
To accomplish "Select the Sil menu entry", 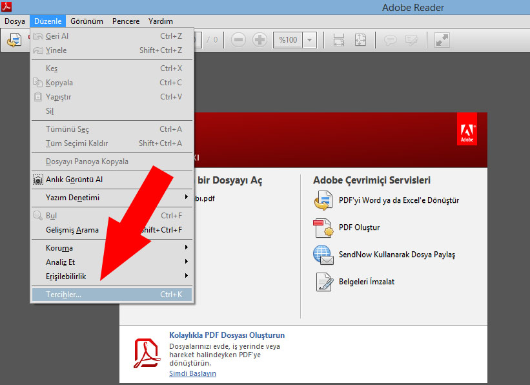I will point(112,111).
